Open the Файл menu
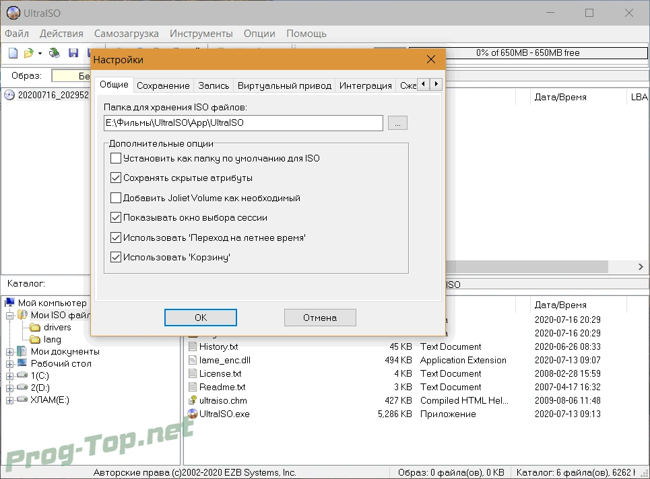This screenshot has height=479, width=650. click(x=17, y=34)
